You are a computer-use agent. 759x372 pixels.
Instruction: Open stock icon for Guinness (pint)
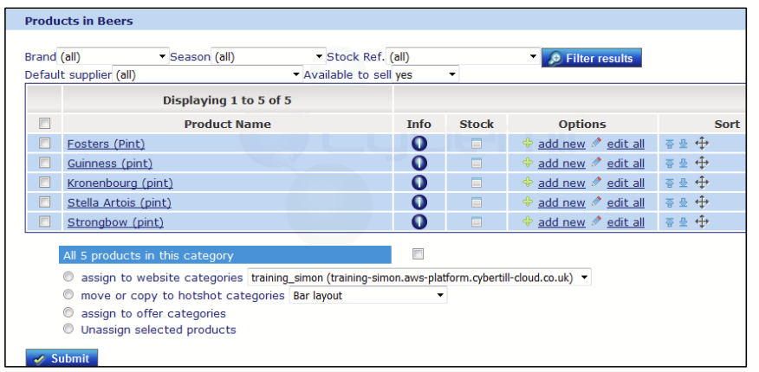click(477, 164)
